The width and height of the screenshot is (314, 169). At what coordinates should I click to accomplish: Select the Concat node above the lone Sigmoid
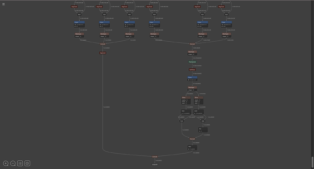tap(102, 44)
